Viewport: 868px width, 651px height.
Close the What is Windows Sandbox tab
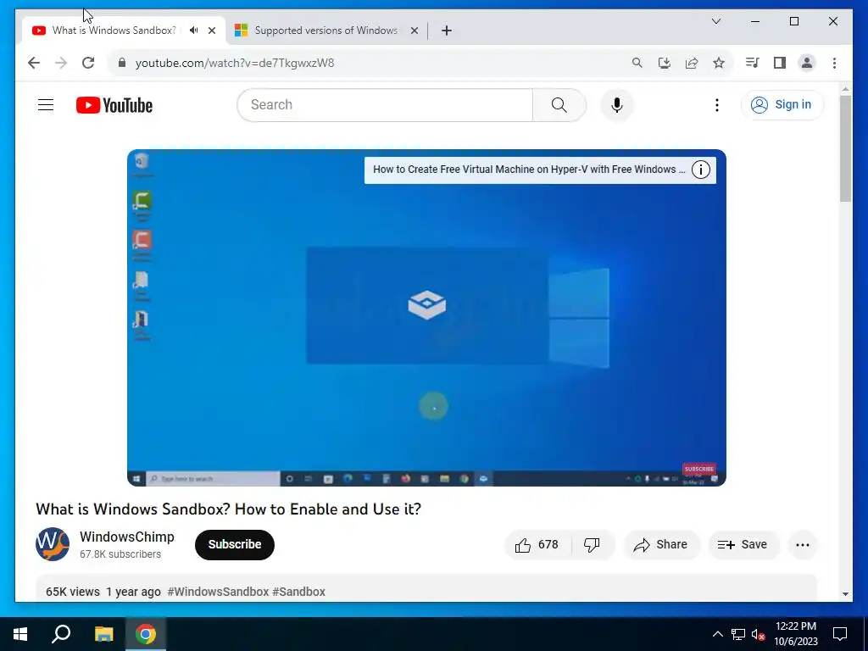212,31
